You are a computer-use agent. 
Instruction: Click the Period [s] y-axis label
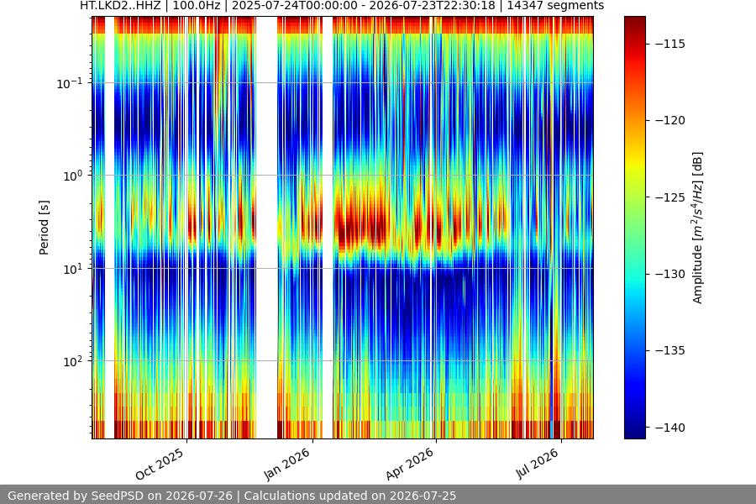pos(44,228)
